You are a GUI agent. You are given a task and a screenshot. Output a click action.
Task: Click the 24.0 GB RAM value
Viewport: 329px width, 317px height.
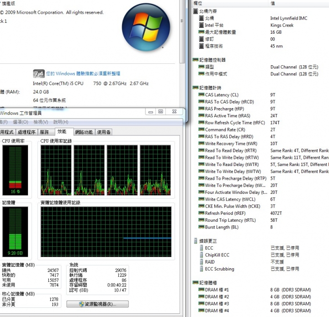tap(41, 92)
